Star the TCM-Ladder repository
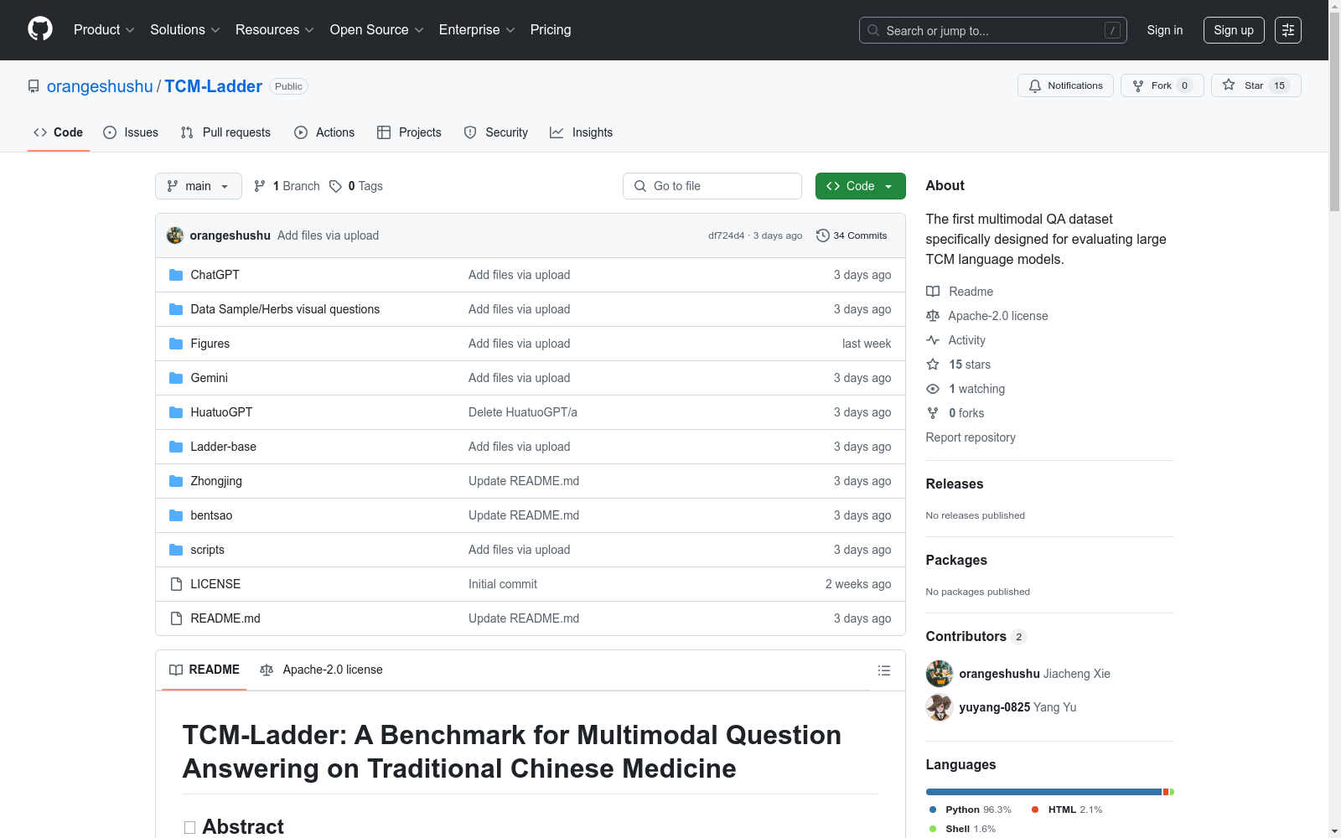This screenshot has height=838, width=1341. [x=1256, y=85]
